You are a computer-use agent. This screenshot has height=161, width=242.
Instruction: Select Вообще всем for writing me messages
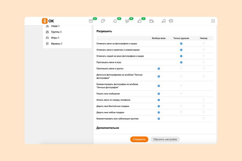[x=159, y=94]
